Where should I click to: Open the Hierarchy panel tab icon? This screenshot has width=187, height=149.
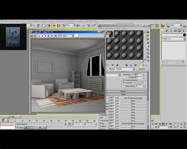click(171, 31)
